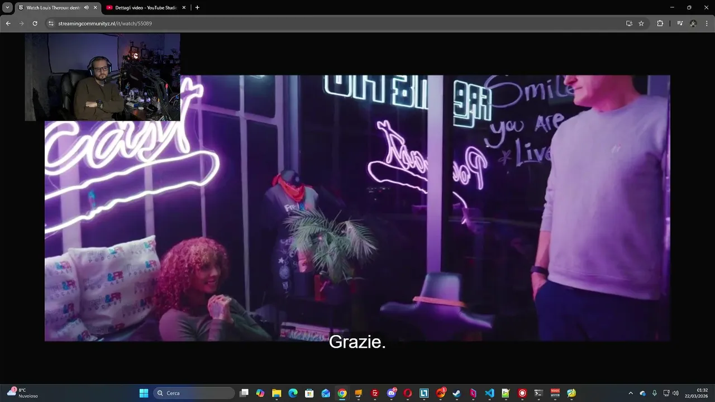Switch to the Watch Louis Theroux tab
The image size is (715, 402).
(53, 8)
